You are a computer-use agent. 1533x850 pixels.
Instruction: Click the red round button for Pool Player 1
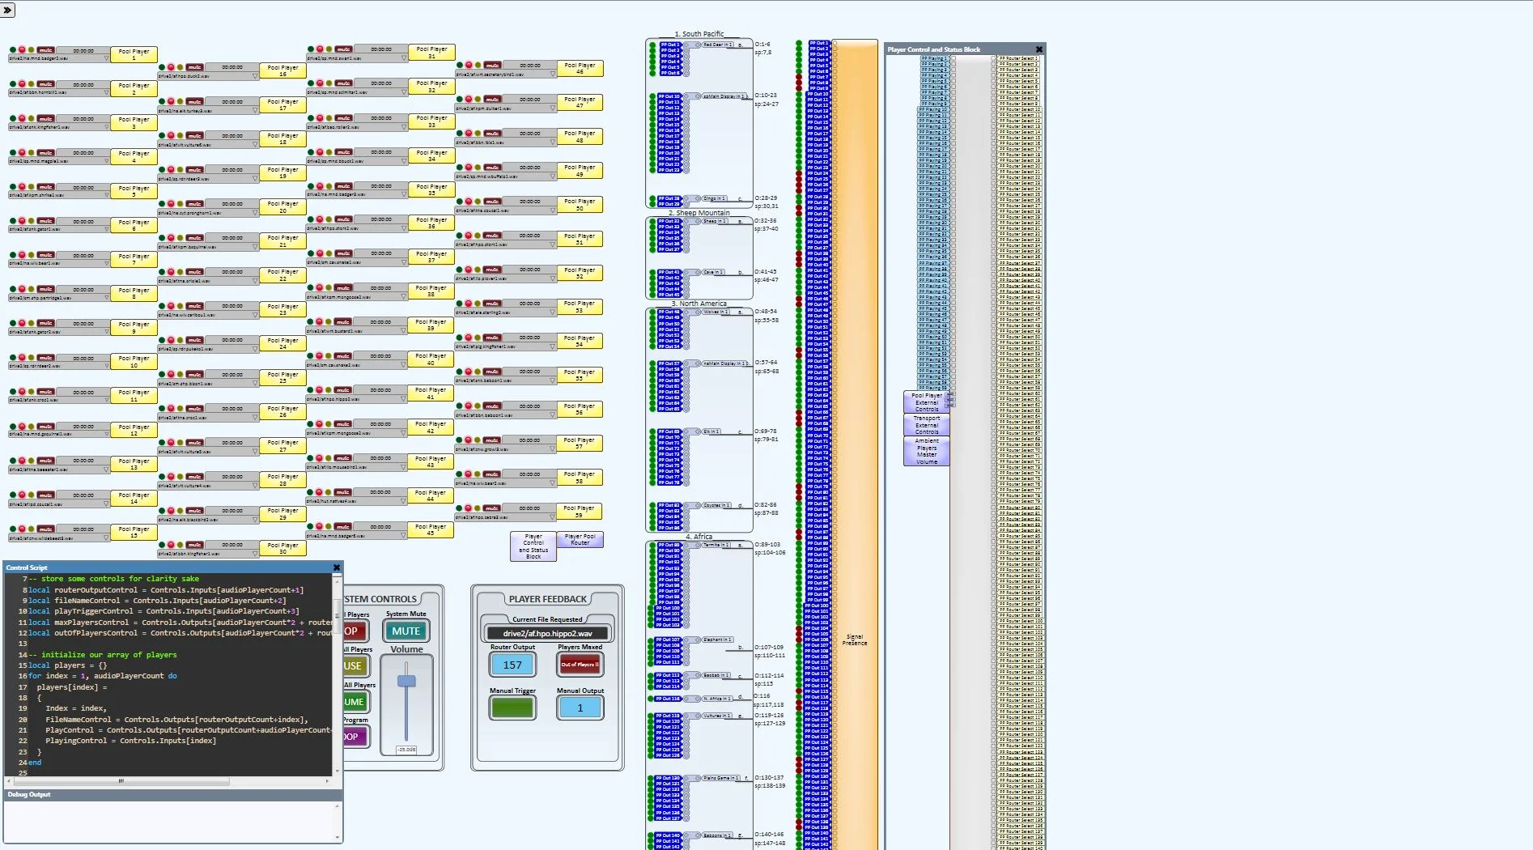tap(22, 50)
